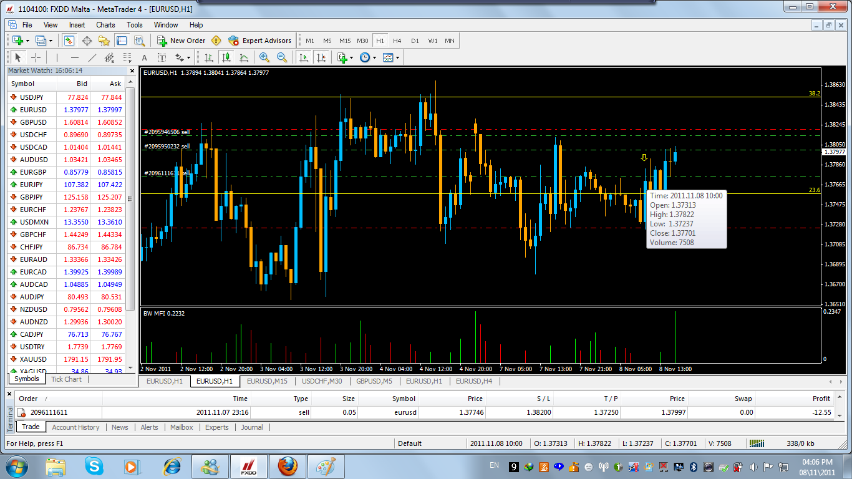Open the Experts terminal tab
852x479 pixels.
point(216,427)
